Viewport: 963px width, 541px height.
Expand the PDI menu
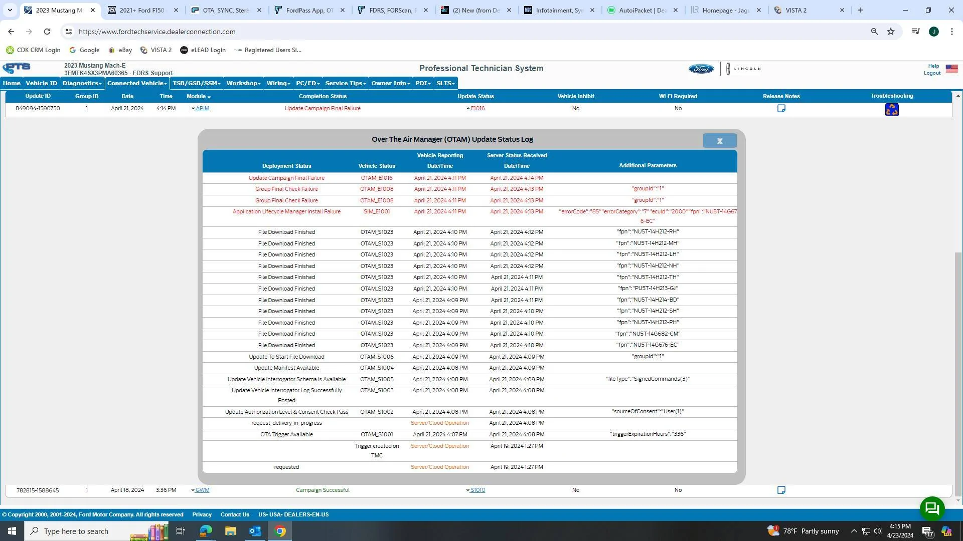pyautogui.click(x=423, y=83)
